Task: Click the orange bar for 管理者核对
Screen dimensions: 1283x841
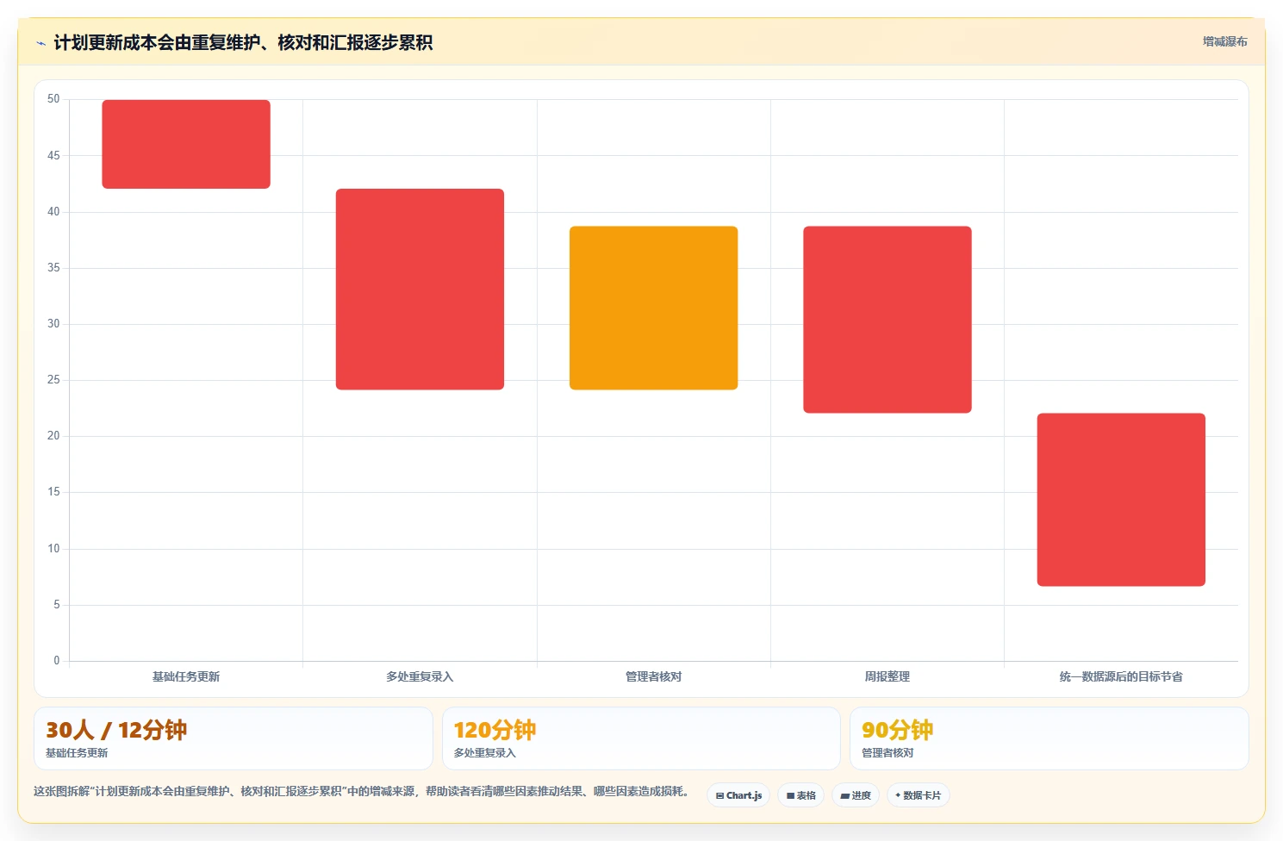Action: point(653,308)
